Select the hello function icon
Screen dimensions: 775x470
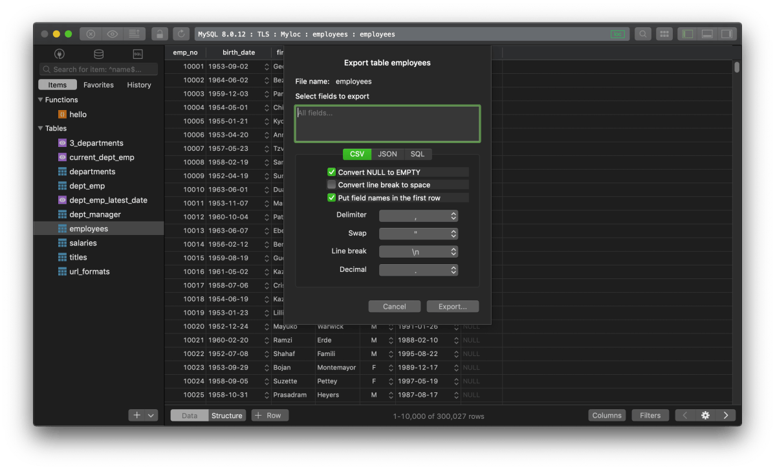pos(62,115)
